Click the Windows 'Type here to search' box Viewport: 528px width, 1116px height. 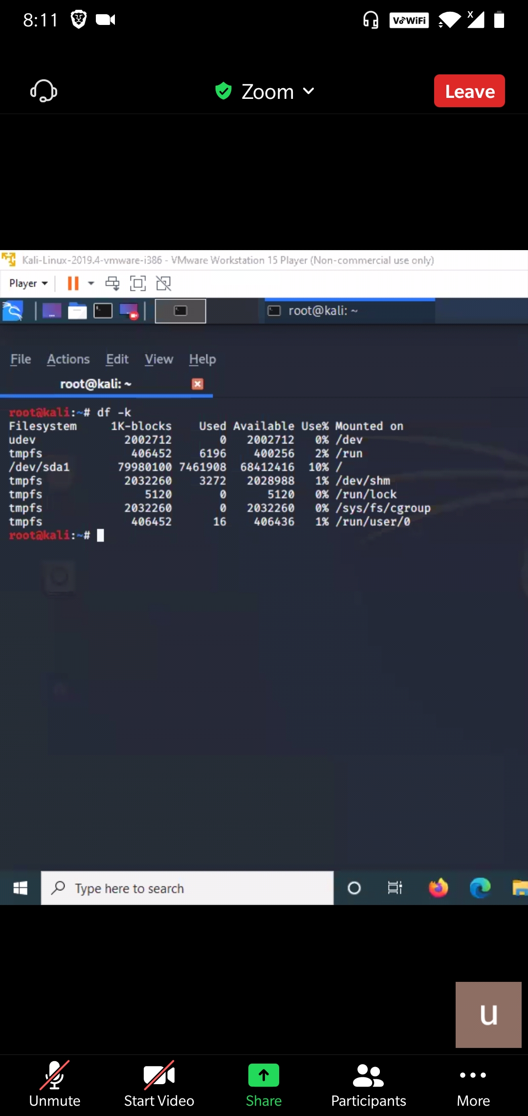click(x=187, y=888)
